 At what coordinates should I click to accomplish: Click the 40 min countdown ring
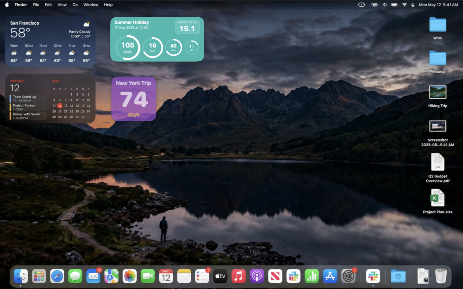[173, 48]
